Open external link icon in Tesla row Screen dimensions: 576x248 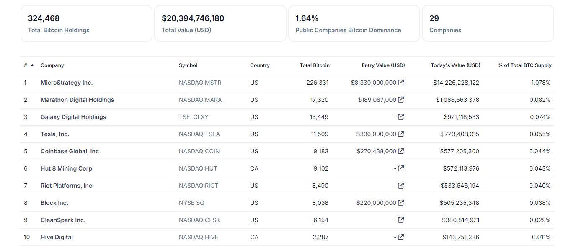401,134
